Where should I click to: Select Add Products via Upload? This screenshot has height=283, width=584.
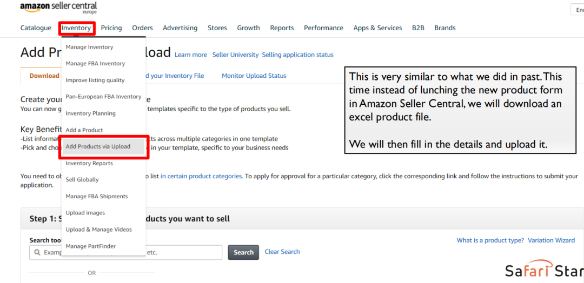click(x=98, y=147)
